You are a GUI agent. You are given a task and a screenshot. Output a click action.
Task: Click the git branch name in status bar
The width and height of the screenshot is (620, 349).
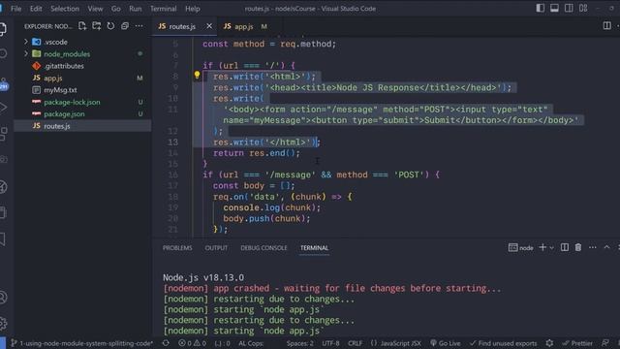(81, 343)
